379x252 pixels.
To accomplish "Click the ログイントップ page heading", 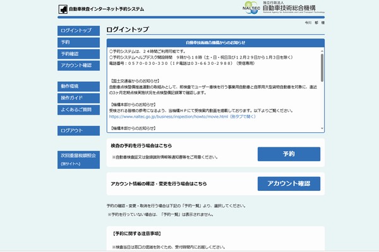I will (128, 30).
